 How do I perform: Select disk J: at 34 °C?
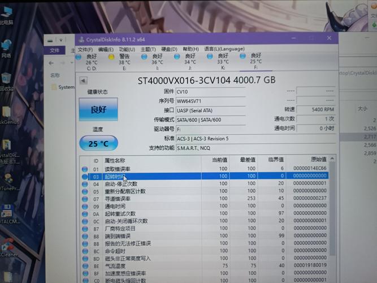coord(186,62)
